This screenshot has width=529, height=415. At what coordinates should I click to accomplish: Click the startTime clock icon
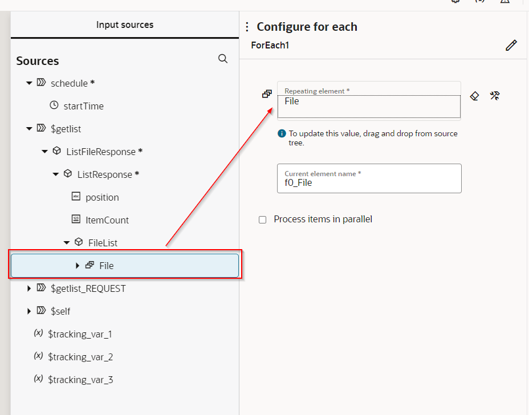54,105
